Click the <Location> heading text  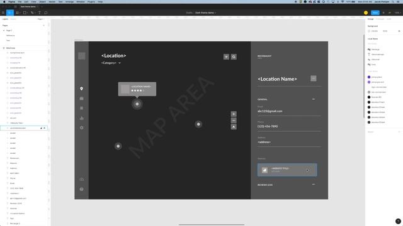[x=113, y=56]
